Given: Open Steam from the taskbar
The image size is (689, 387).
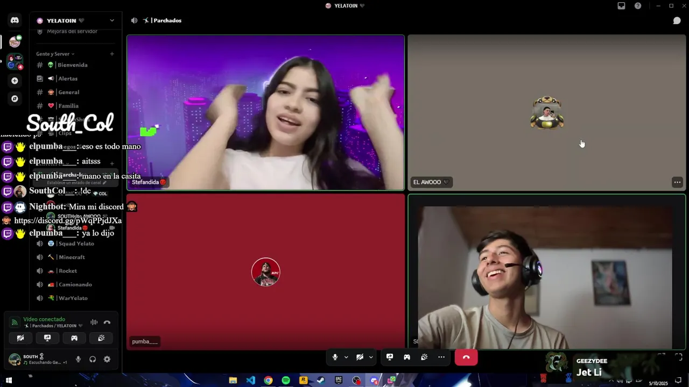Looking at the screenshot, I should click(x=320, y=381).
